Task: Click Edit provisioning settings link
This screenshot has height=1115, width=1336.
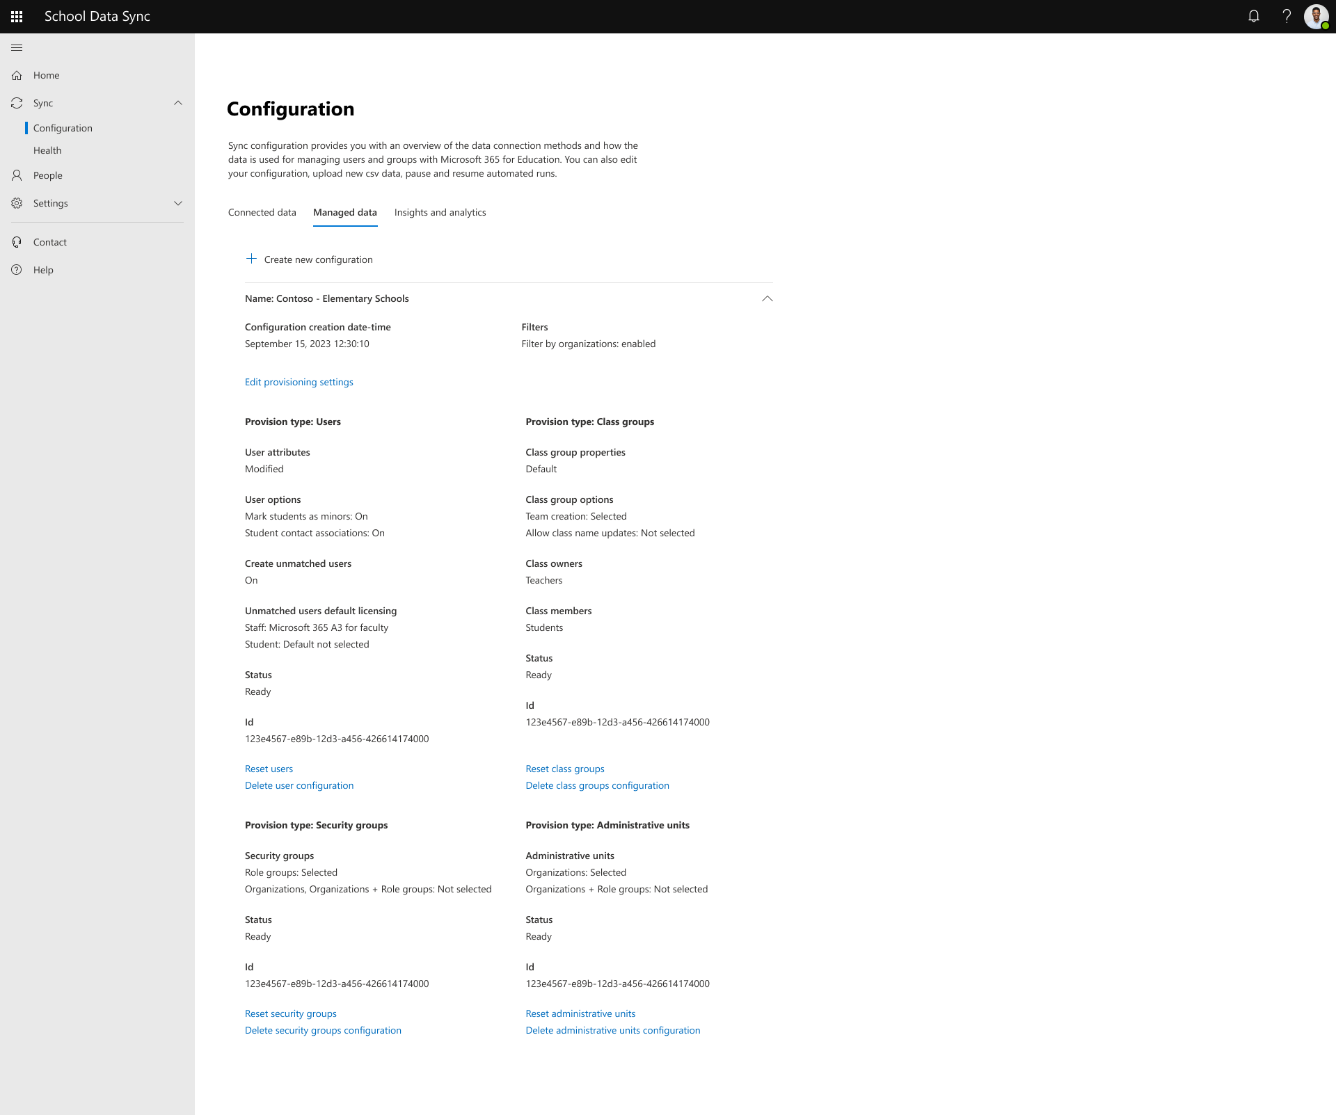Action: click(299, 382)
